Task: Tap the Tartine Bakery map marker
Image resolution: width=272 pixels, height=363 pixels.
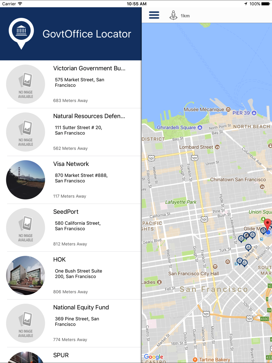Action: [195, 360]
